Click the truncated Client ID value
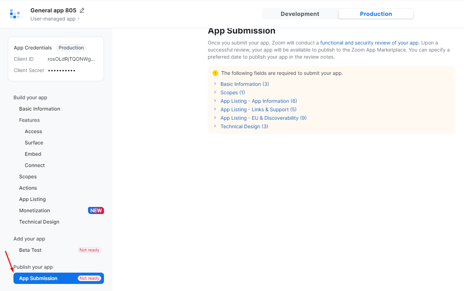This screenshot has height=291, width=464. point(71,59)
